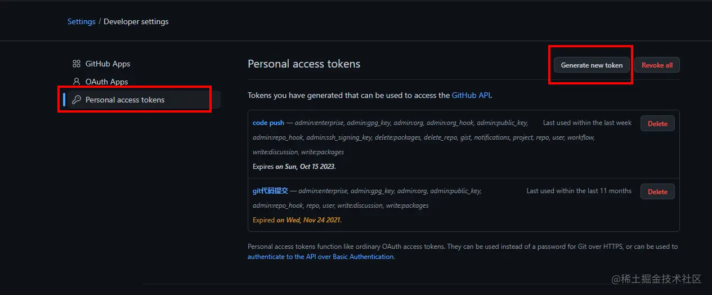This screenshot has height=295, width=712.
Task: Click the Personal access tokens key icon
Action: pos(77,100)
